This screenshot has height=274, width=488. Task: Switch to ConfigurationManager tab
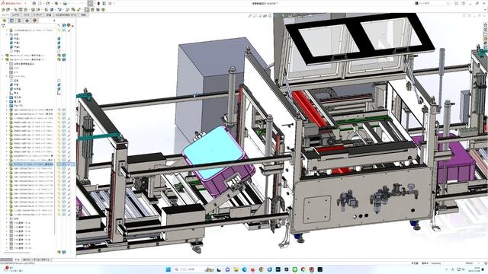tap(19, 21)
